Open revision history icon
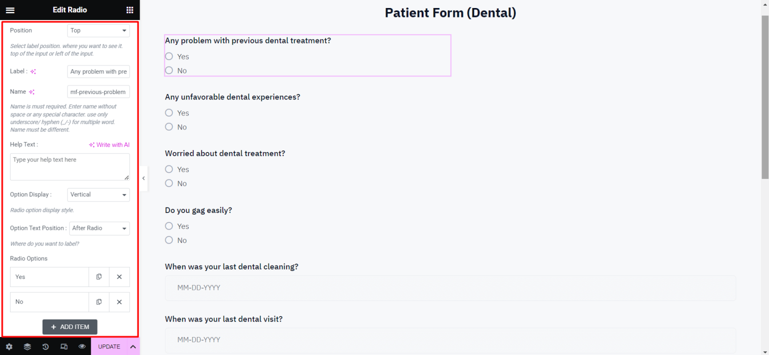This screenshot has height=355, width=769. click(46, 346)
